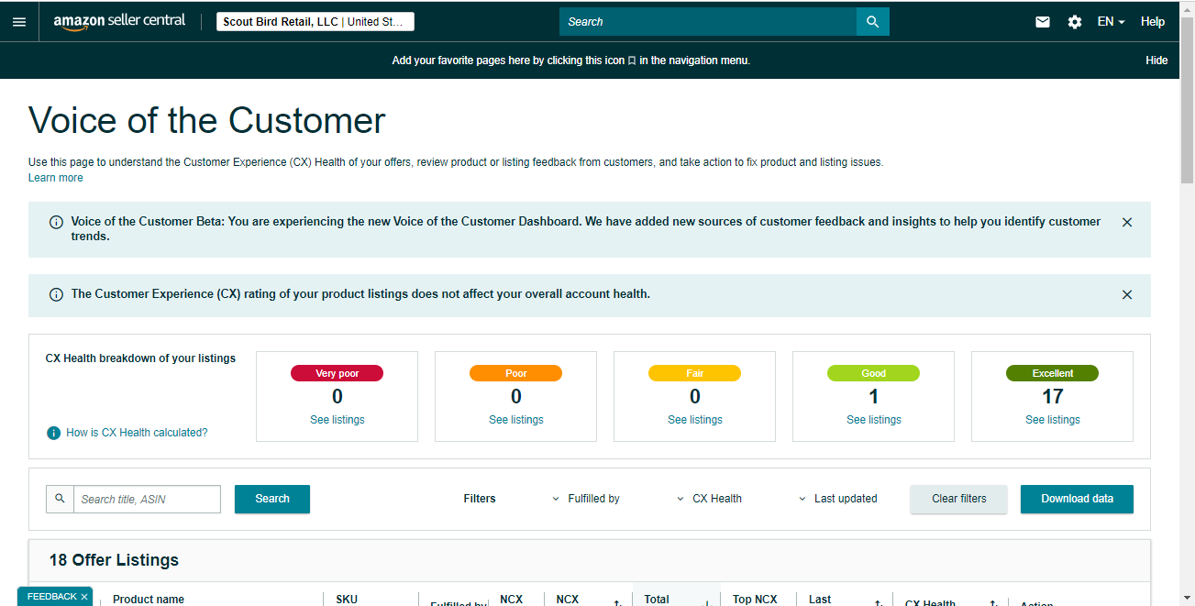This screenshot has height=606, width=1195.
Task: Open the messages envelope icon
Action: [x=1043, y=22]
